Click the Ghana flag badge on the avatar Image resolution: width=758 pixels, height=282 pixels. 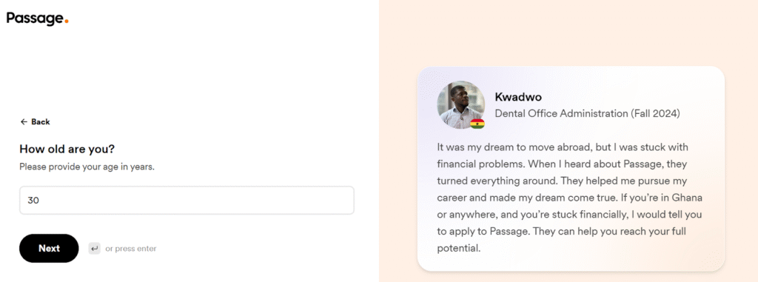(x=477, y=124)
